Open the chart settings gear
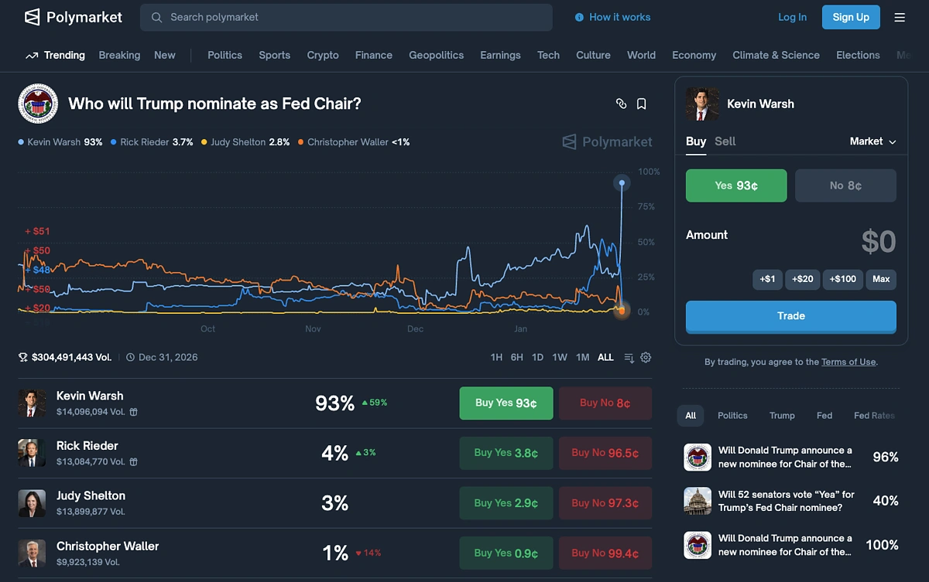The height and width of the screenshot is (582, 929). [646, 357]
